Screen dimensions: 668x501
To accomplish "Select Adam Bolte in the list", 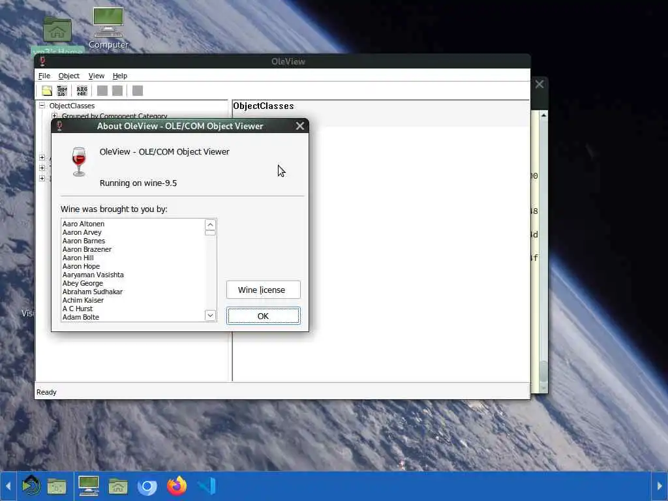I will [x=81, y=318].
